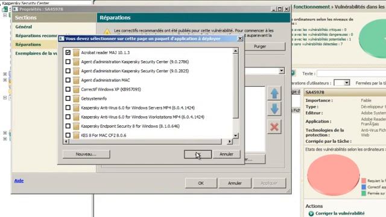Move item up with the blue up arrow
This screenshot has height=217, width=386.
[x=274, y=93]
